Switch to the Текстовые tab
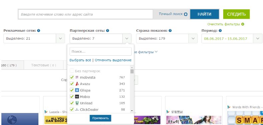Image resolution: width=263 pixels, height=125 pixels. pyautogui.click(x=43, y=65)
